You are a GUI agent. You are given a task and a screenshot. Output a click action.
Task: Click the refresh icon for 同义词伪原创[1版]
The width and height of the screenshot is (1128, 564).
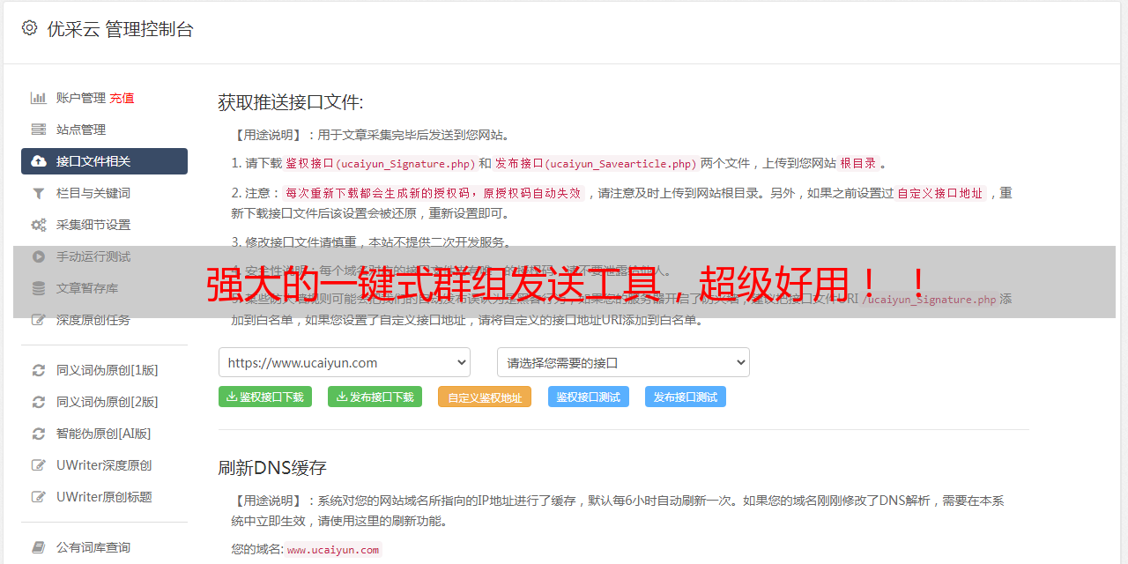[39, 370]
